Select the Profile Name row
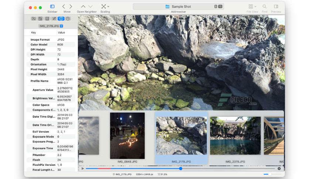Screen dimensions: 309x179 point(51,81)
